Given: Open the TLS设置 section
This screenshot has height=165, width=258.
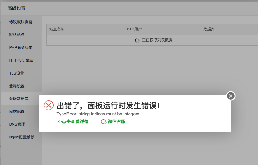Looking at the screenshot, I should (x=21, y=73).
